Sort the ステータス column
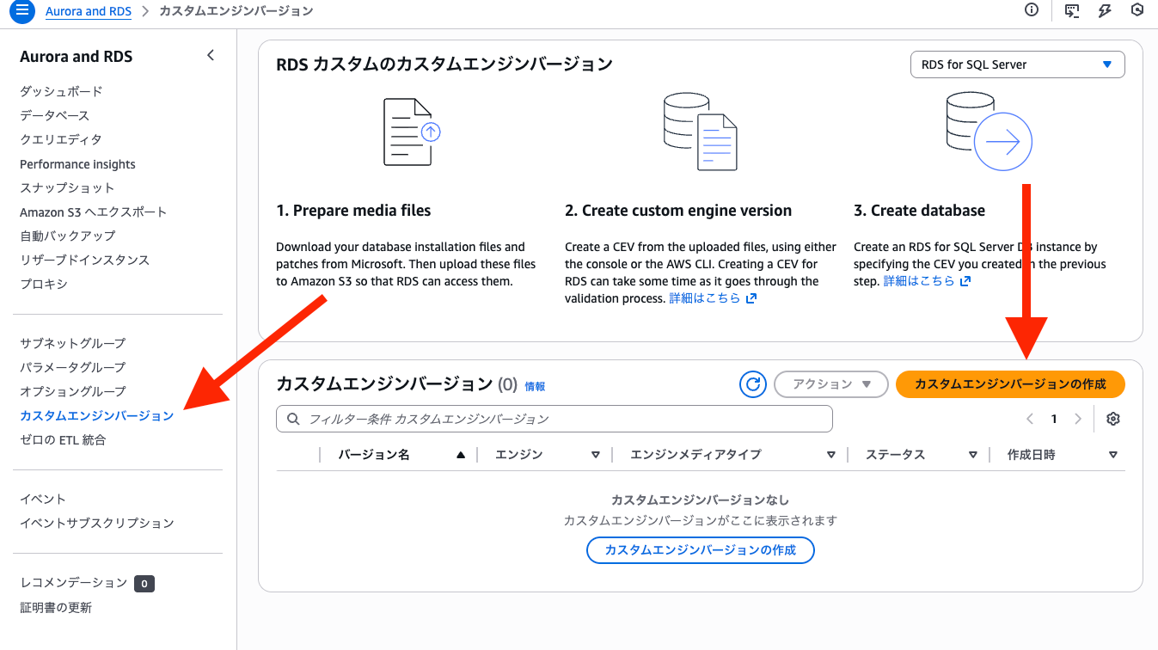Screen dimensions: 1158x650 pos(973,455)
